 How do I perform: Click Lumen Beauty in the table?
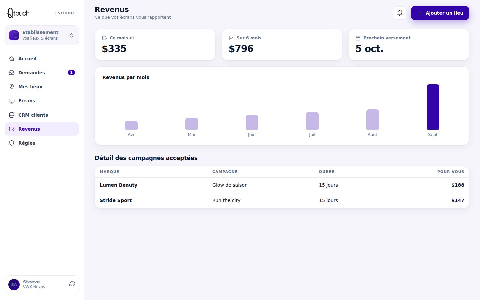coord(118,185)
